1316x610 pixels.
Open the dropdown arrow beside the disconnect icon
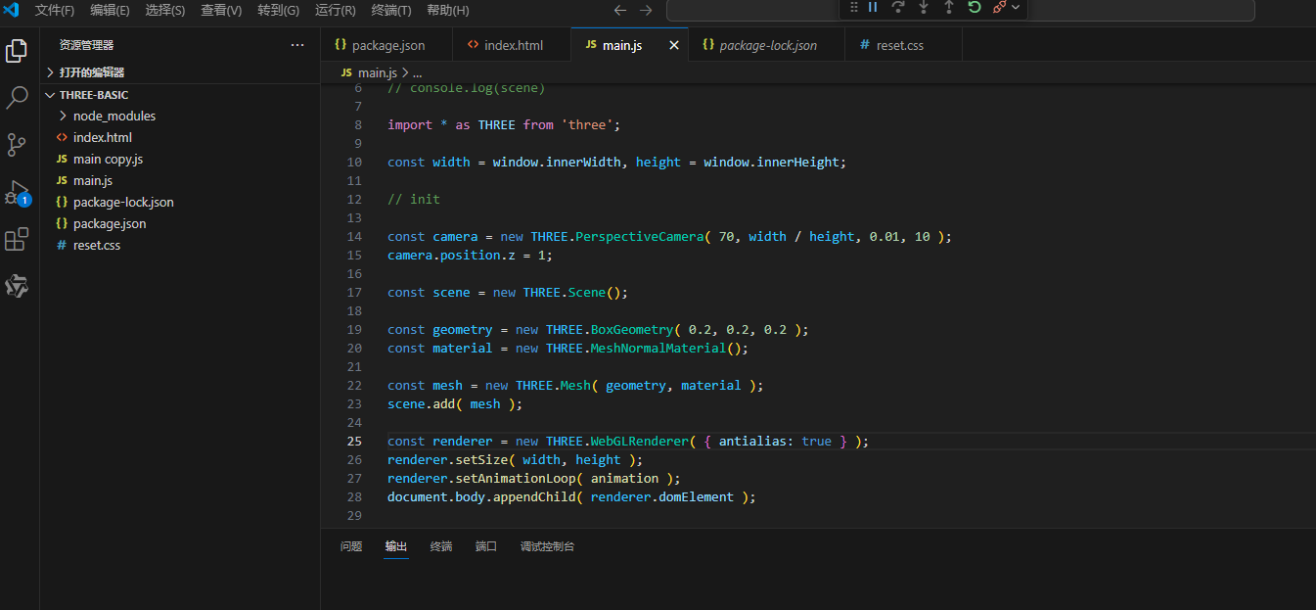pos(1016,8)
